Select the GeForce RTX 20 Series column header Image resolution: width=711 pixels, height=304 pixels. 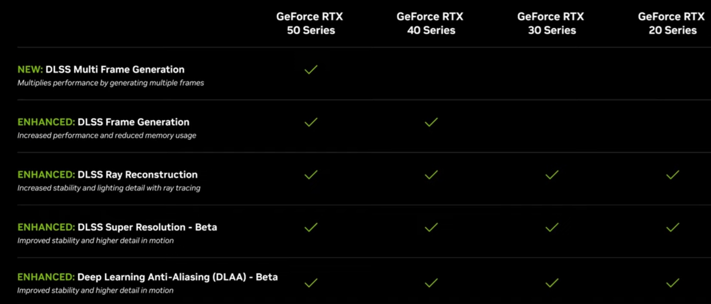pos(672,23)
